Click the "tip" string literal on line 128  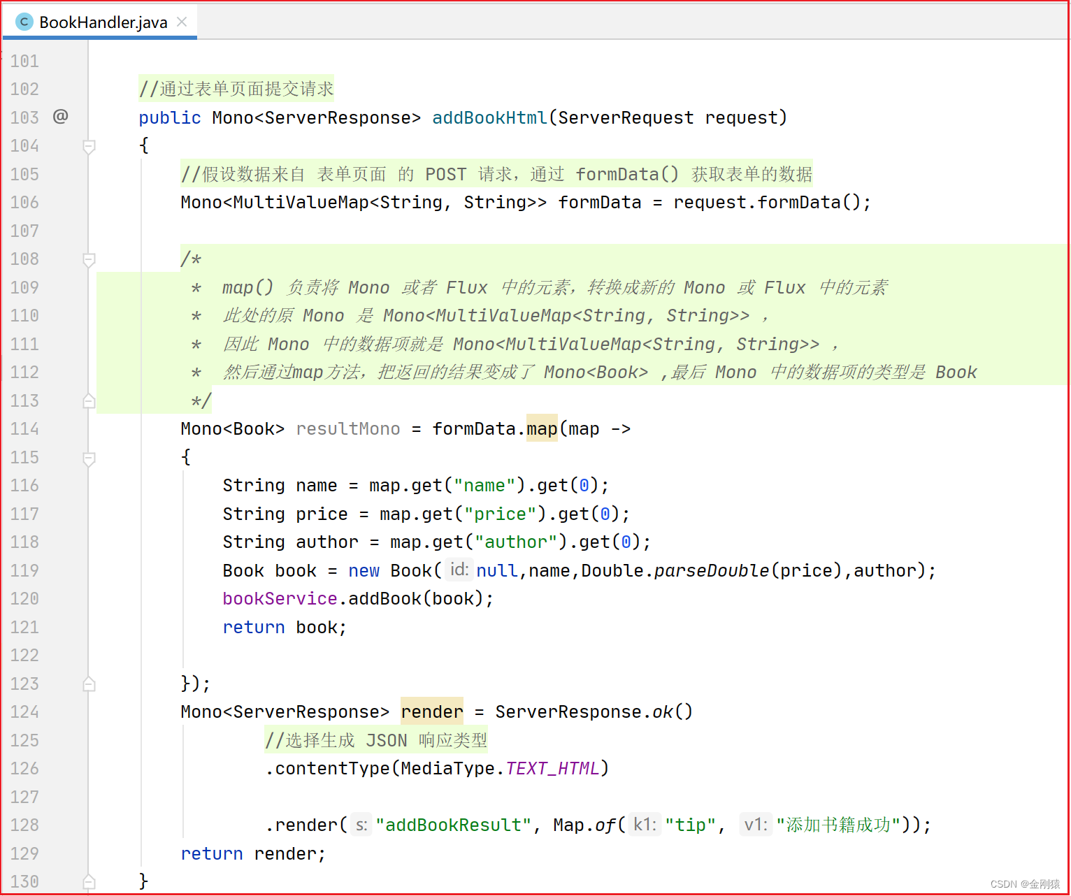[691, 825]
